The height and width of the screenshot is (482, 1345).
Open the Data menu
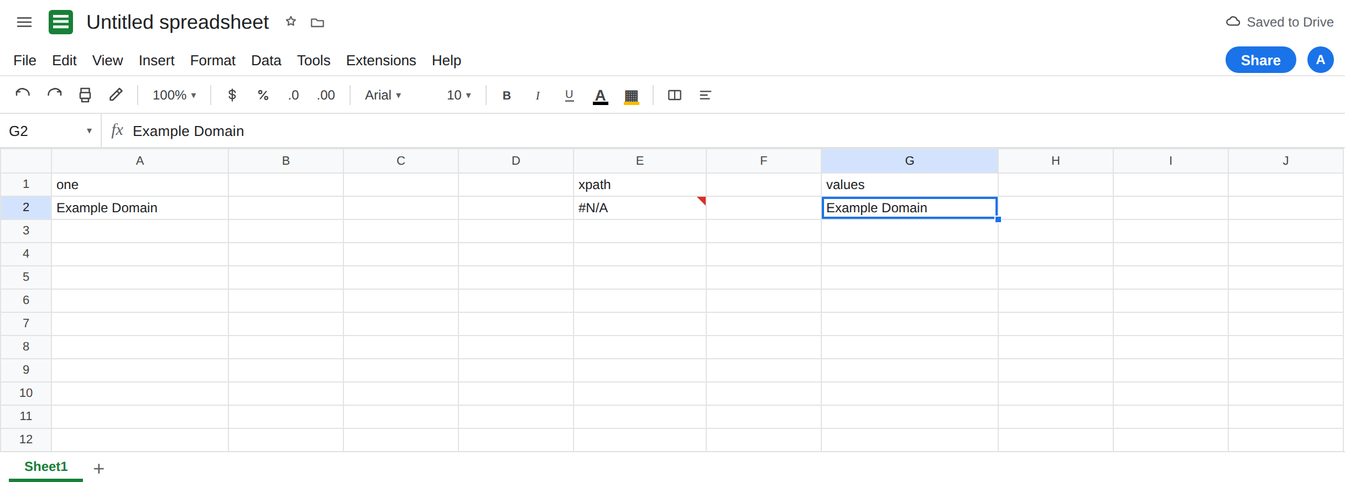[x=266, y=60]
